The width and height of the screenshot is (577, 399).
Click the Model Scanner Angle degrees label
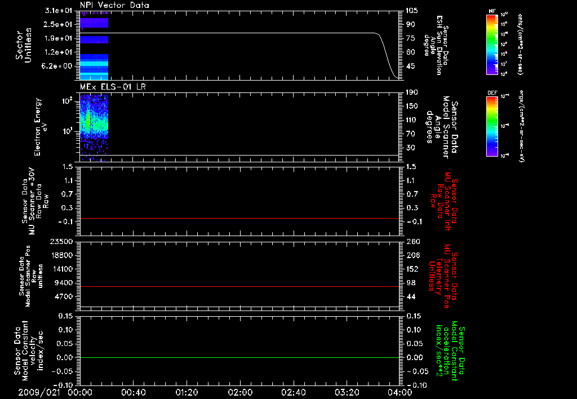(442, 127)
